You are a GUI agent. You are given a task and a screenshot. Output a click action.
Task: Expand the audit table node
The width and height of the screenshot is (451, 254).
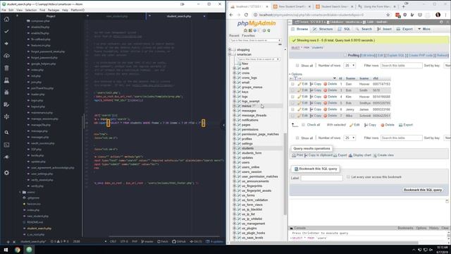tap(235, 68)
